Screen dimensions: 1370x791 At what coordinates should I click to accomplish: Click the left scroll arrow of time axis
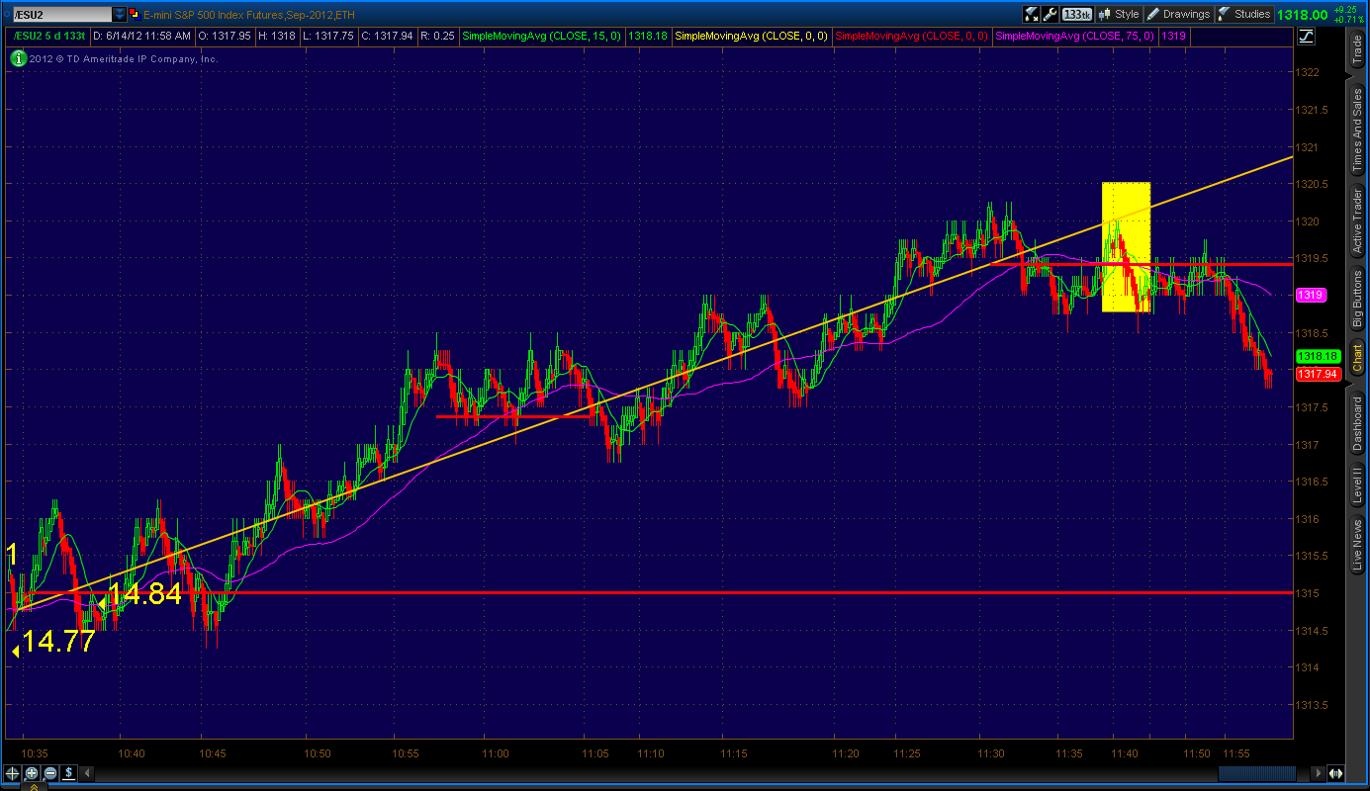point(86,773)
